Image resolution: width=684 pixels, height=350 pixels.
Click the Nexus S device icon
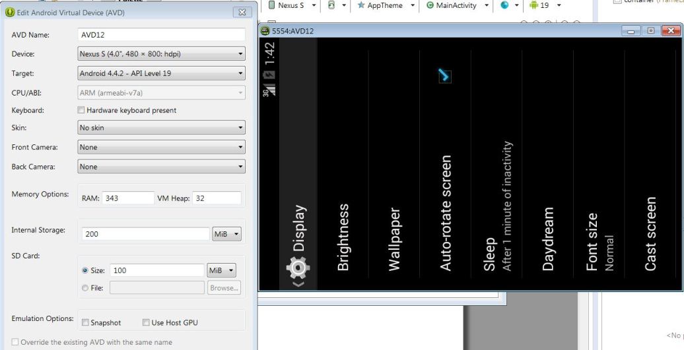[x=272, y=5]
